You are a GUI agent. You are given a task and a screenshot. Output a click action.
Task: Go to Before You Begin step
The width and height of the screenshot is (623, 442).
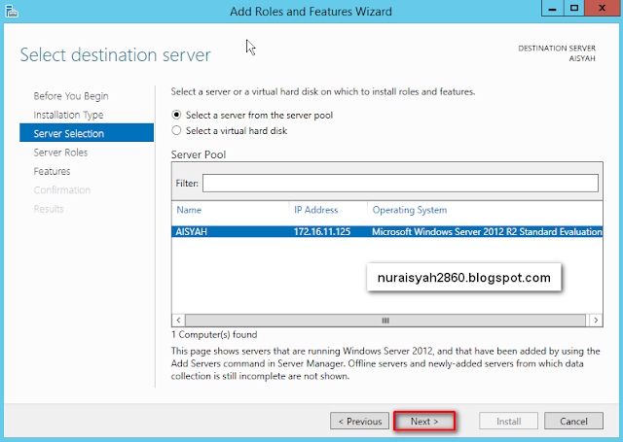71,96
